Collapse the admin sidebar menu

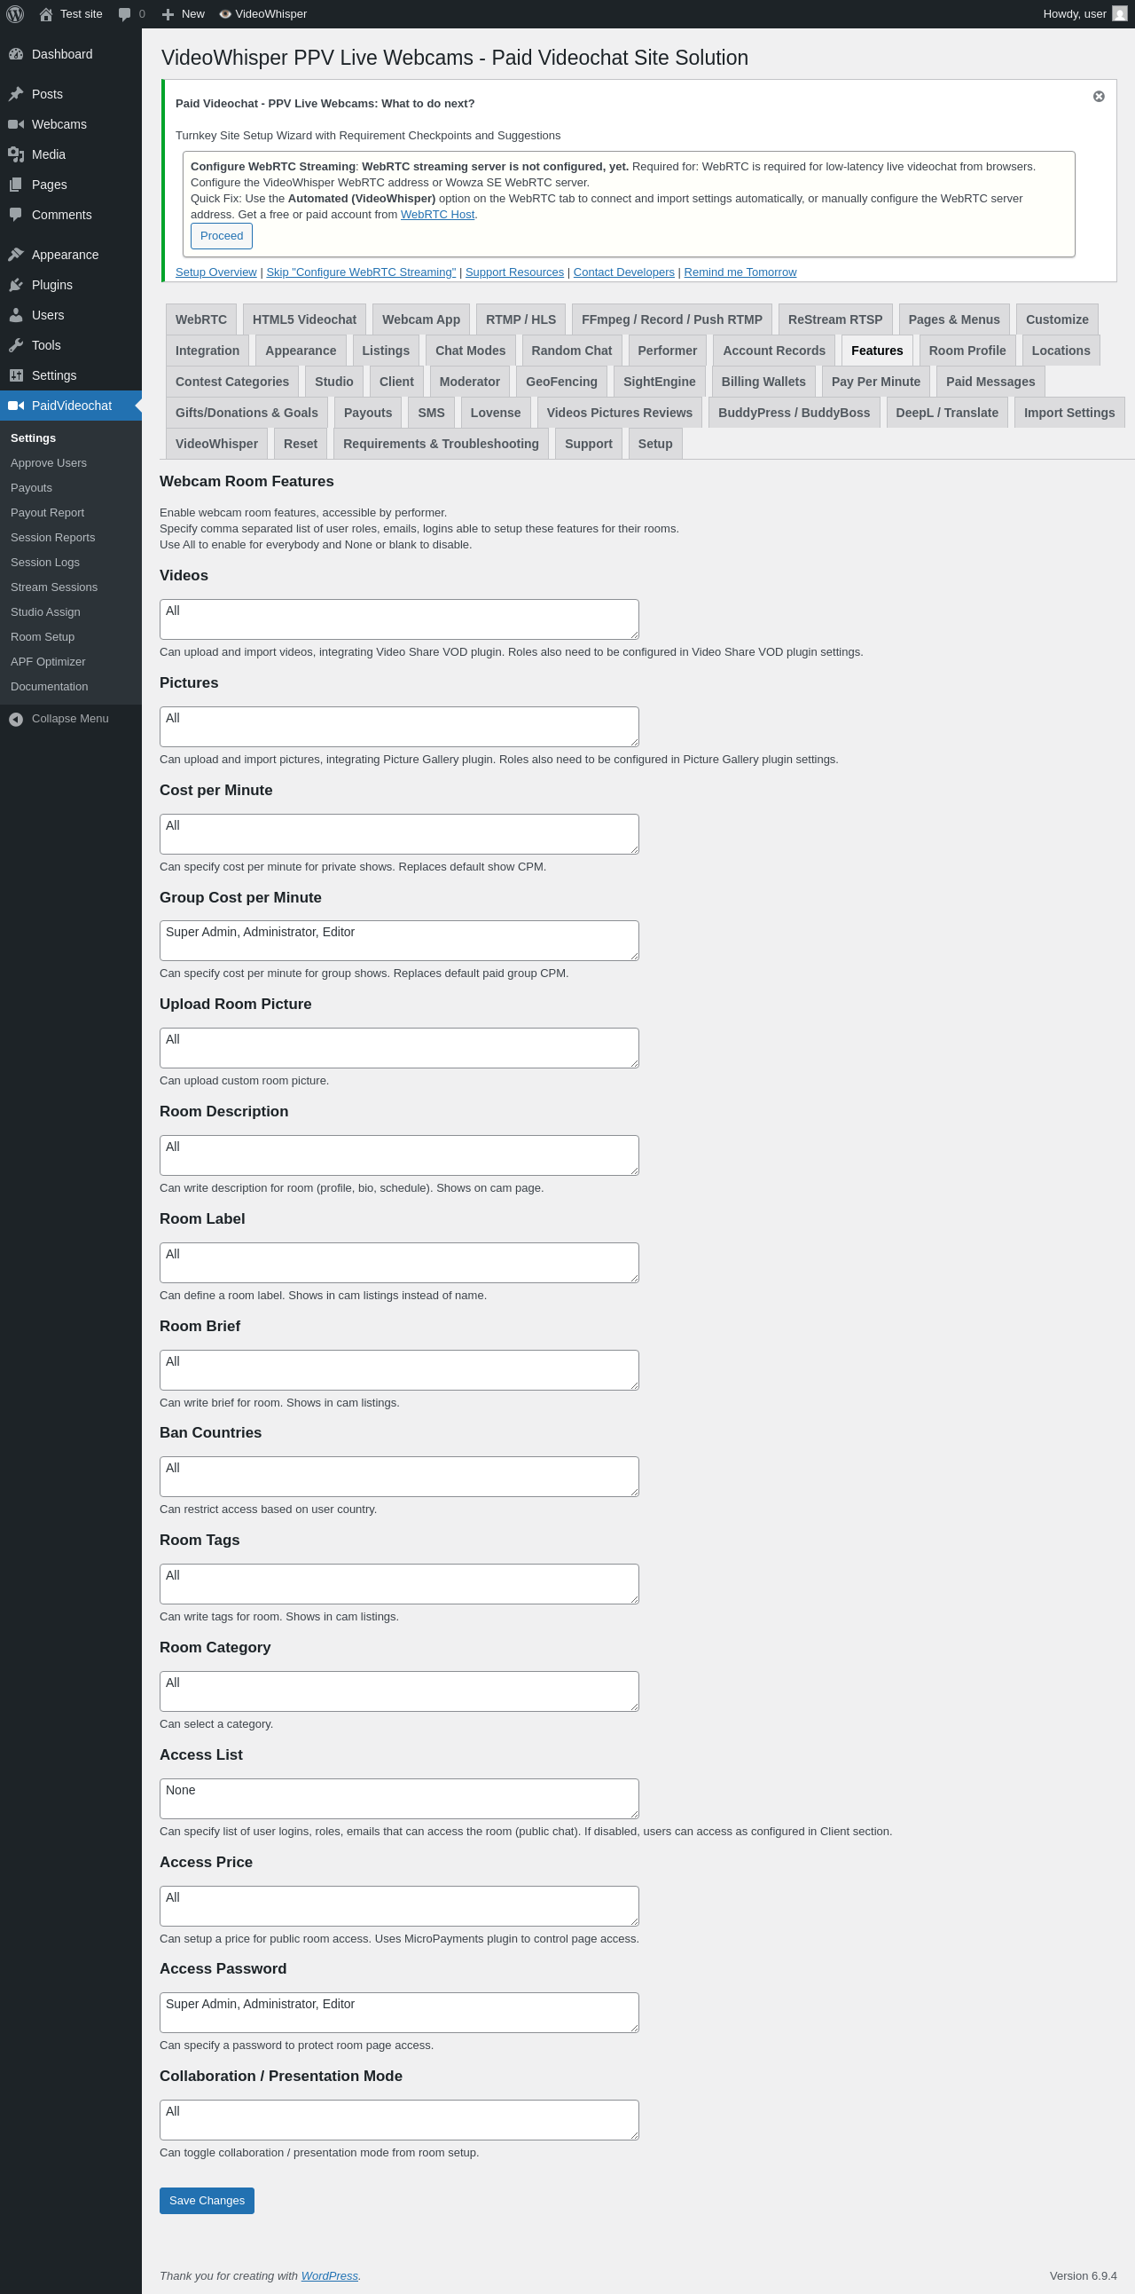59,719
